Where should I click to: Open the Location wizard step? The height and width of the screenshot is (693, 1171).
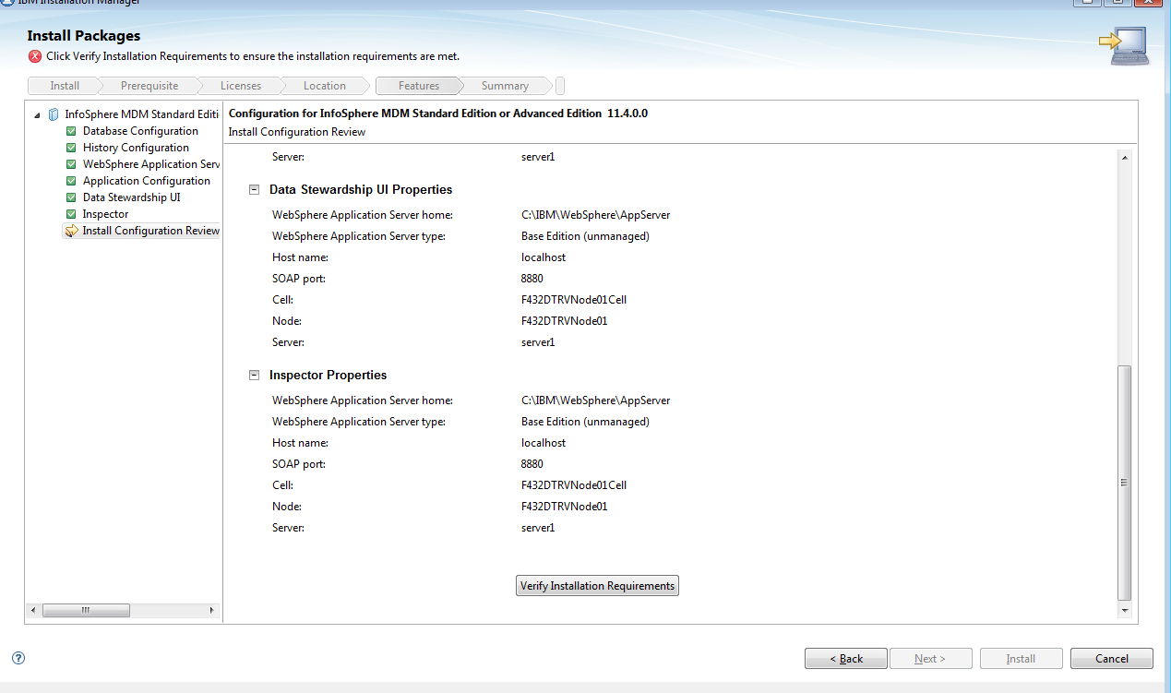click(325, 86)
